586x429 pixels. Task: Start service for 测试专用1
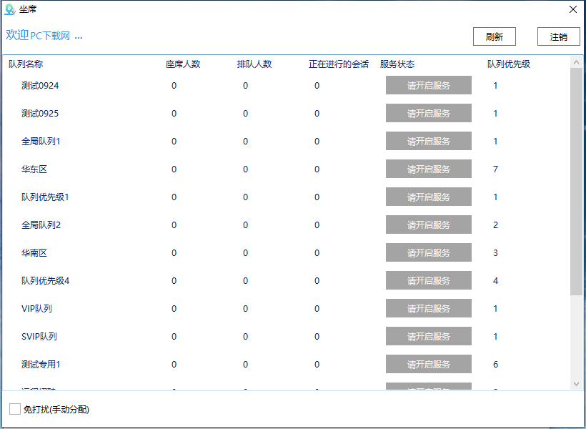(428, 364)
